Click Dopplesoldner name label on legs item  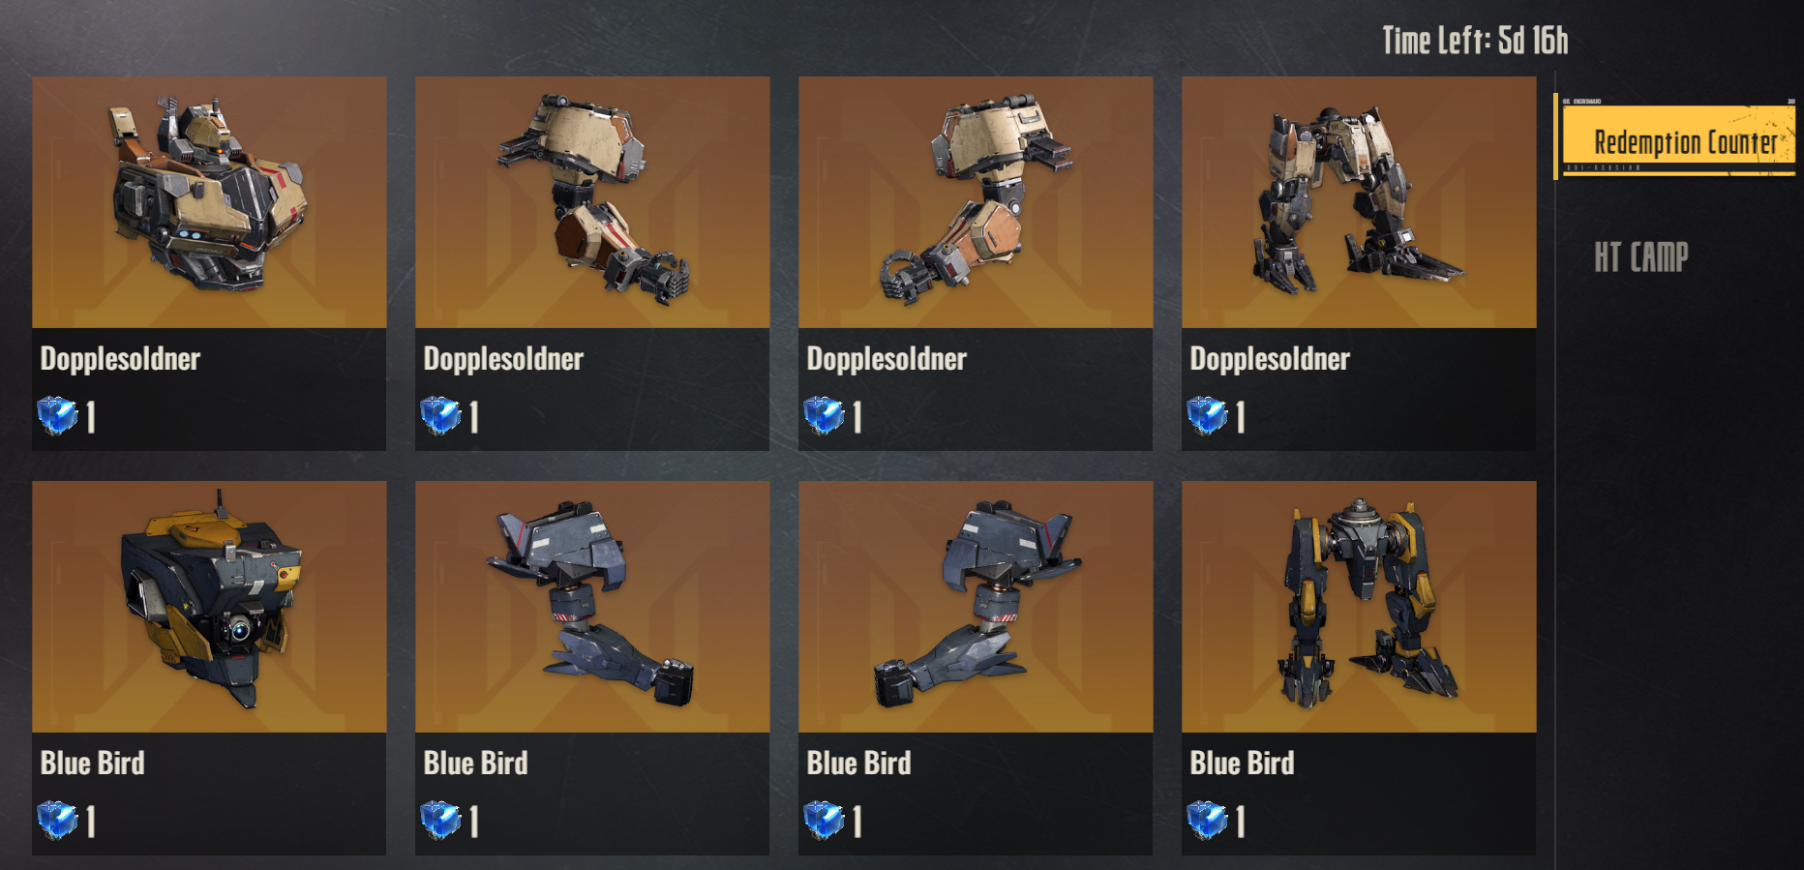1270,360
